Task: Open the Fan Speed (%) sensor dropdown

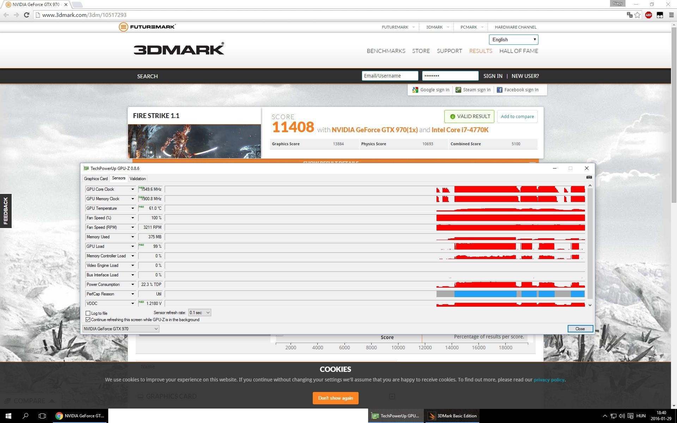Action: [133, 218]
